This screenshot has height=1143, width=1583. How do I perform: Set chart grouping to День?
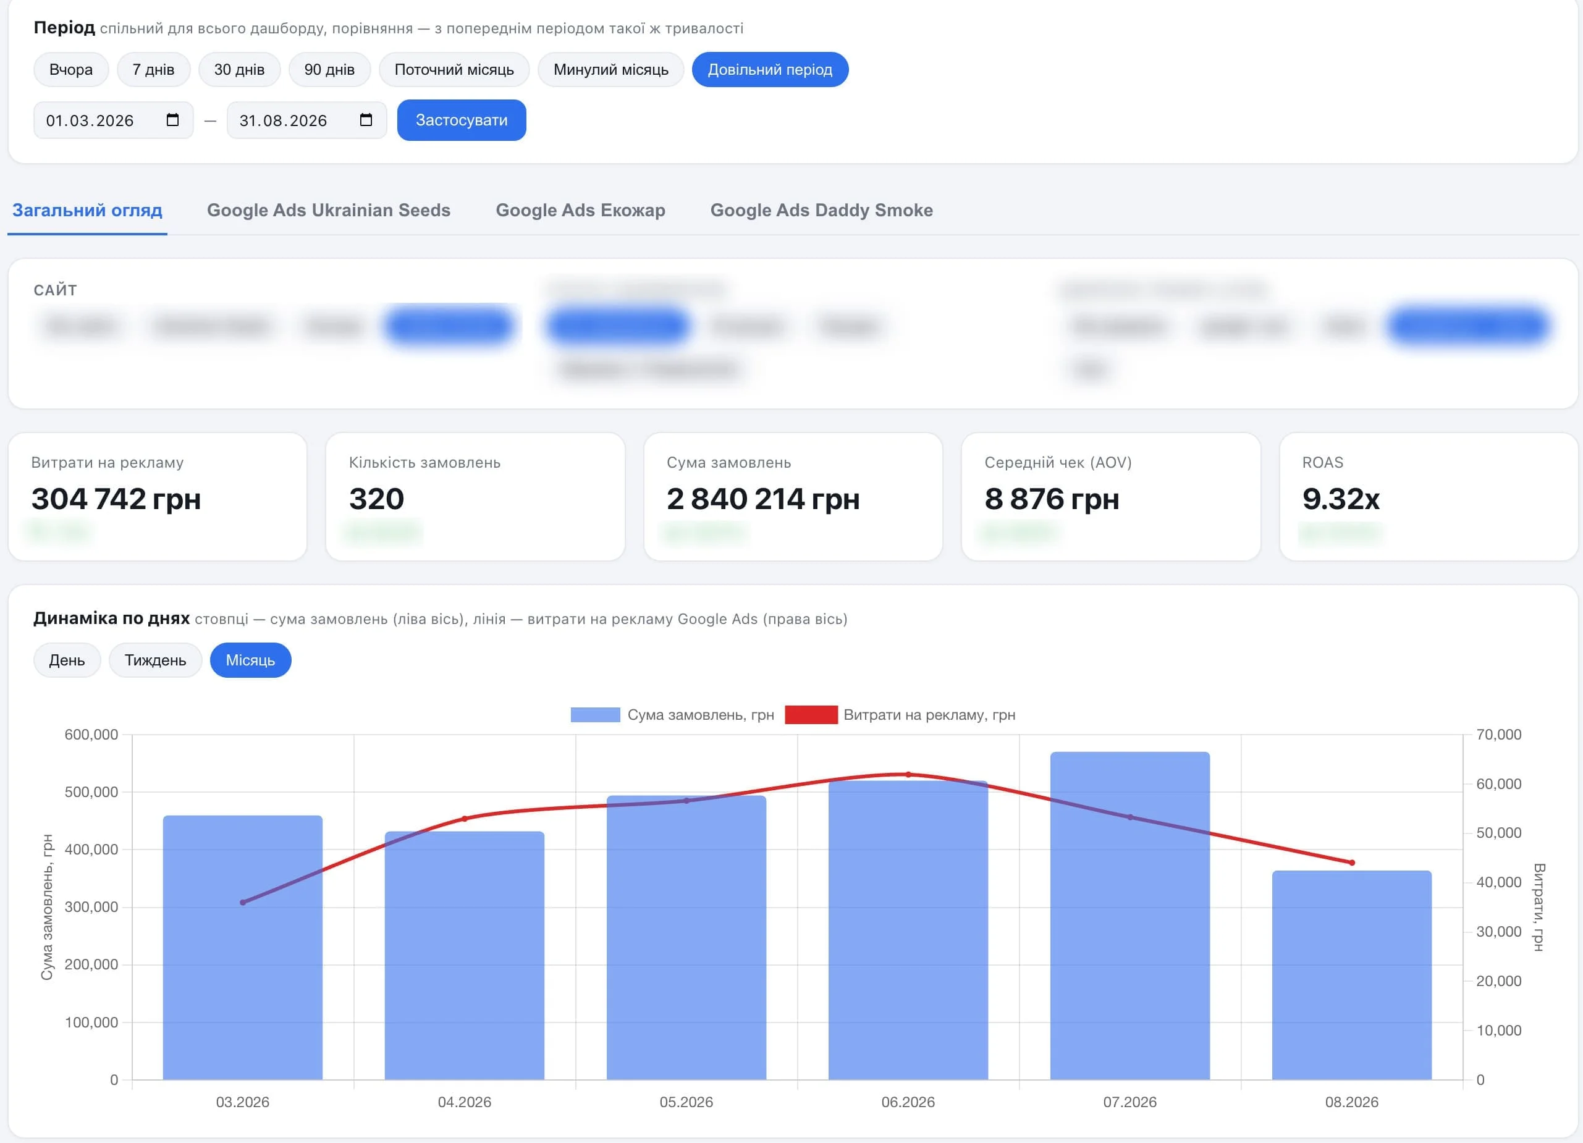pos(67,660)
